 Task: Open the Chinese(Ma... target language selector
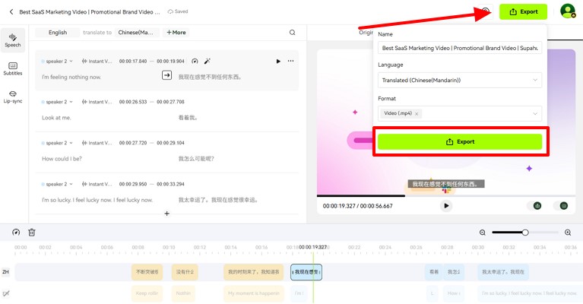(137, 33)
